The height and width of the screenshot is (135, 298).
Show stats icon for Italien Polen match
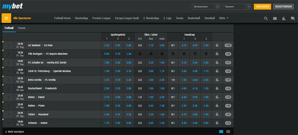click(x=217, y=106)
